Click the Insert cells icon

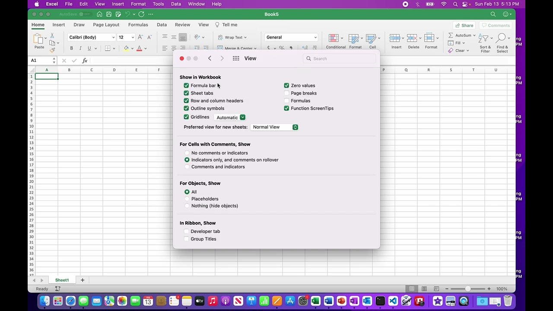(x=394, y=39)
